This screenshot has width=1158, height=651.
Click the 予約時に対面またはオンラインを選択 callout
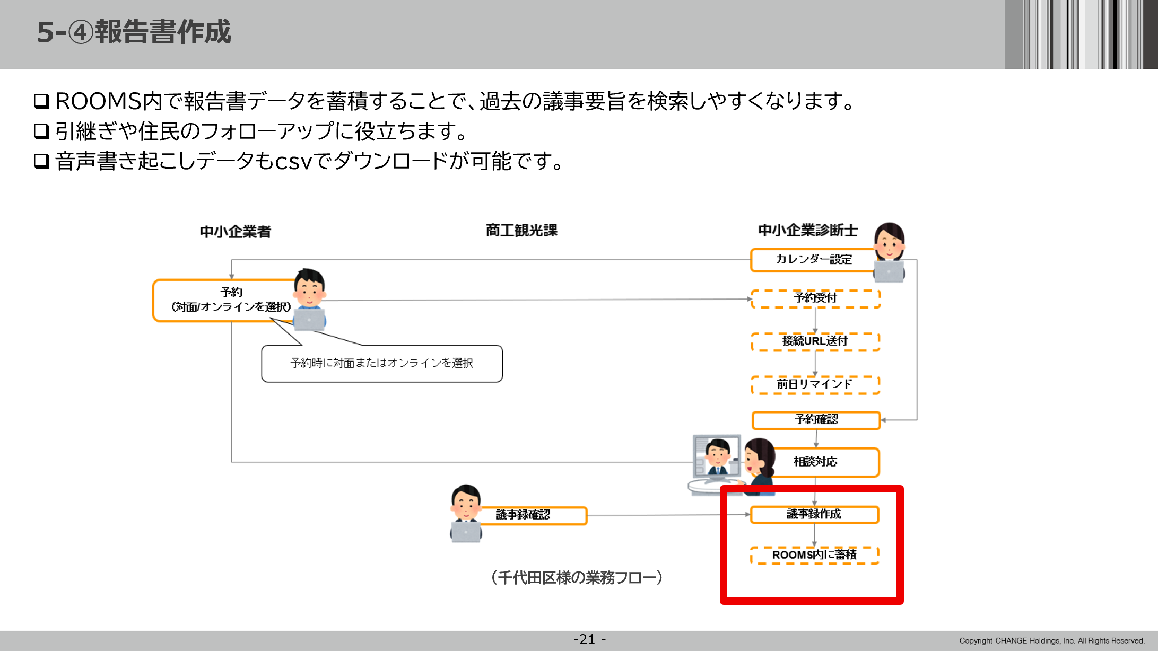click(382, 364)
